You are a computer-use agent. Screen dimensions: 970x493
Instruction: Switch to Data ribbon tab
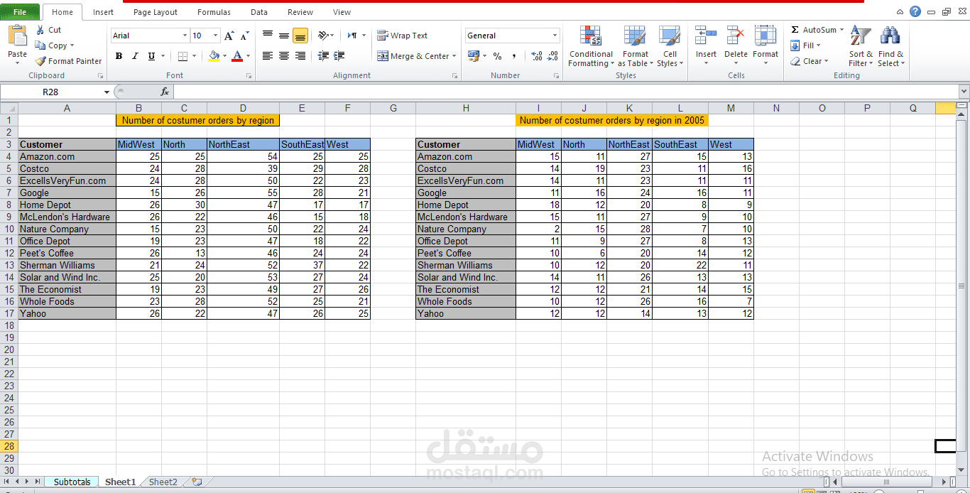[259, 12]
